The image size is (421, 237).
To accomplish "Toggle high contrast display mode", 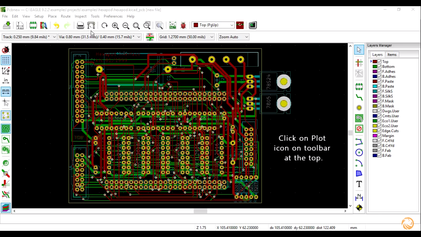I will (6, 195).
